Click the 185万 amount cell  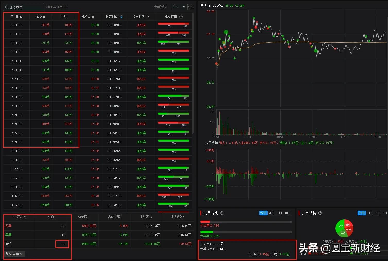(68, 70)
